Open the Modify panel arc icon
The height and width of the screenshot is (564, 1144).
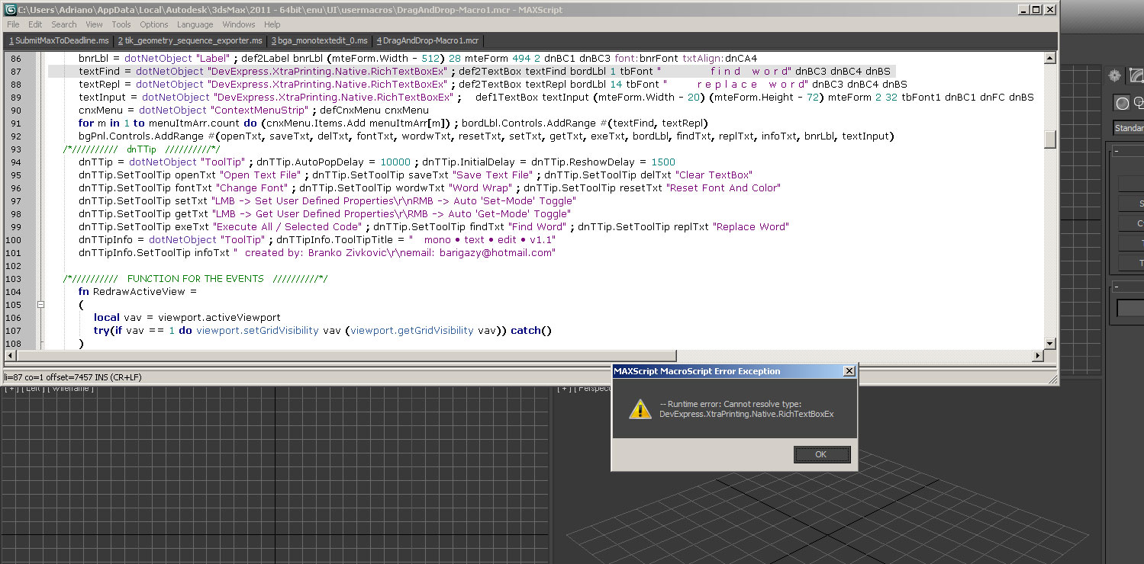click(x=1136, y=75)
